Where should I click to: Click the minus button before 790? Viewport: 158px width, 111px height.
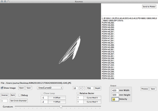point(84,88)
